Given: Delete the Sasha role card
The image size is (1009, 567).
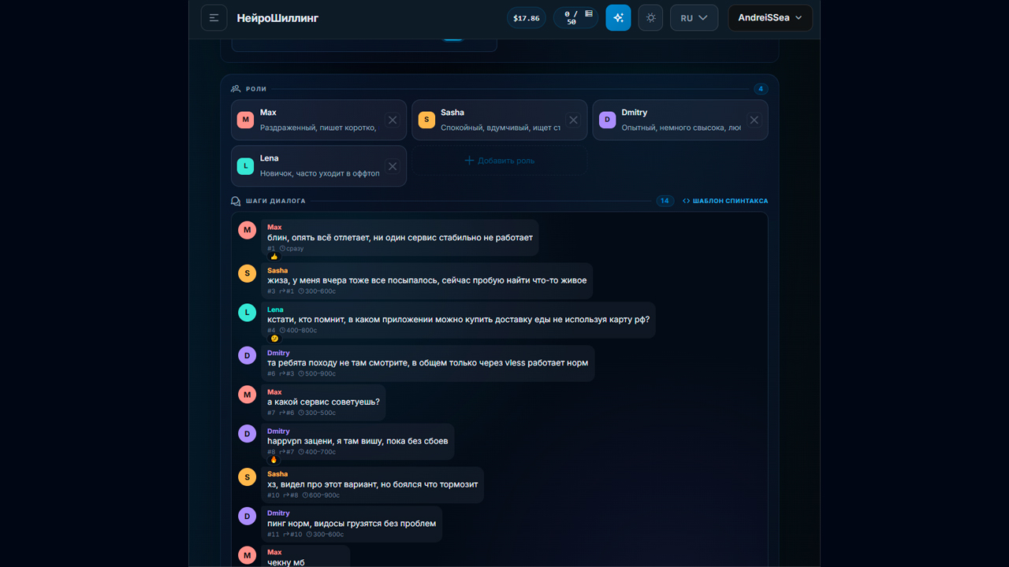Looking at the screenshot, I should [573, 120].
